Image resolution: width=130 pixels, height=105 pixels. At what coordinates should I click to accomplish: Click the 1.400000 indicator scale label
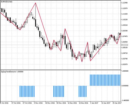click(125, 71)
